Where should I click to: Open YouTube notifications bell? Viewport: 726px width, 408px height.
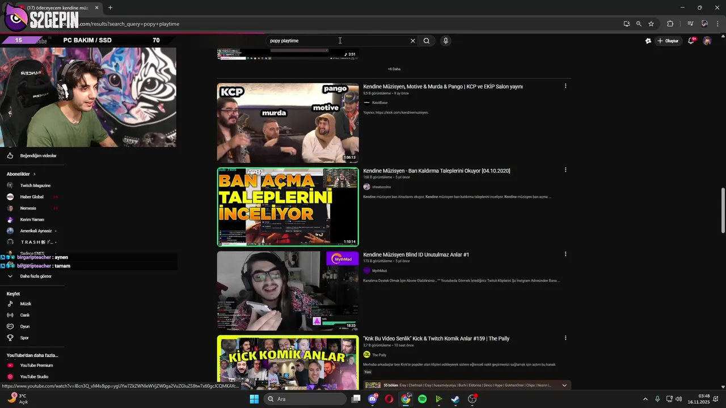pyautogui.click(x=691, y=41)
